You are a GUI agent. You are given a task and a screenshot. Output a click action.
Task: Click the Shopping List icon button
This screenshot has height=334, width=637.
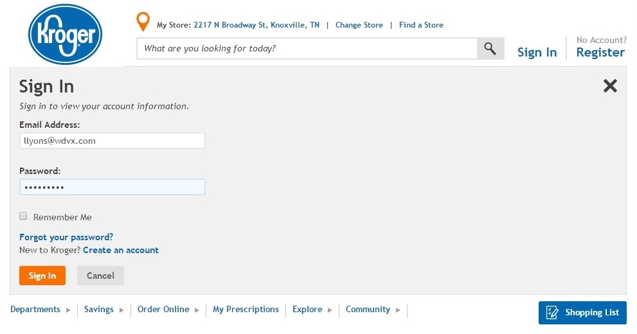582,313
